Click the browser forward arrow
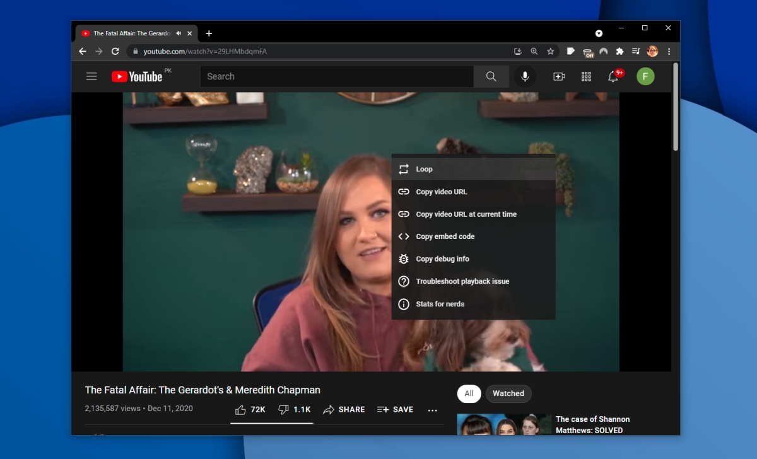The image size is (757, 459). pos(98,51)
